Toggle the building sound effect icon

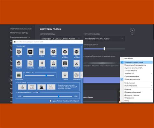(x=22, y=87)
